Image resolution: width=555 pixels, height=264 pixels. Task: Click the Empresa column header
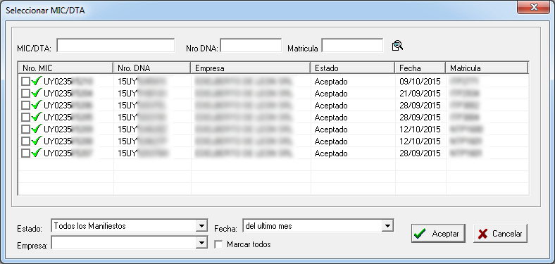[251, 68]
